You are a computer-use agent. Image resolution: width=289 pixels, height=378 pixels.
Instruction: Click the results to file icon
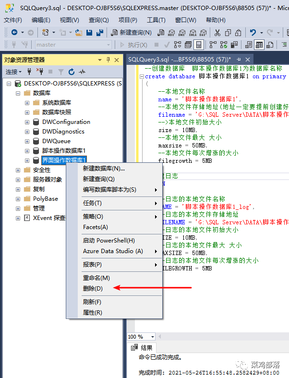point(270,45)
